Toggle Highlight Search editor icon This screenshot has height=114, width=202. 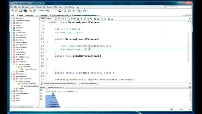coord(78,19)
